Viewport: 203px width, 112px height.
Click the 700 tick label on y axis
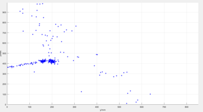pos(164,107)
